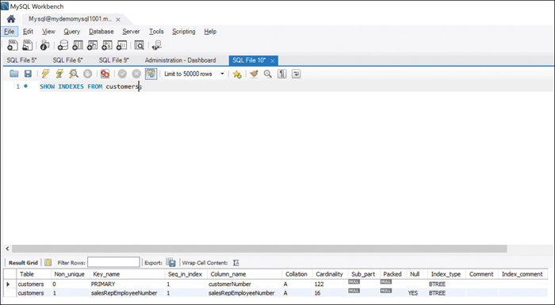
Task: Create a new schema icon
Action: click(x=63, y=45)
